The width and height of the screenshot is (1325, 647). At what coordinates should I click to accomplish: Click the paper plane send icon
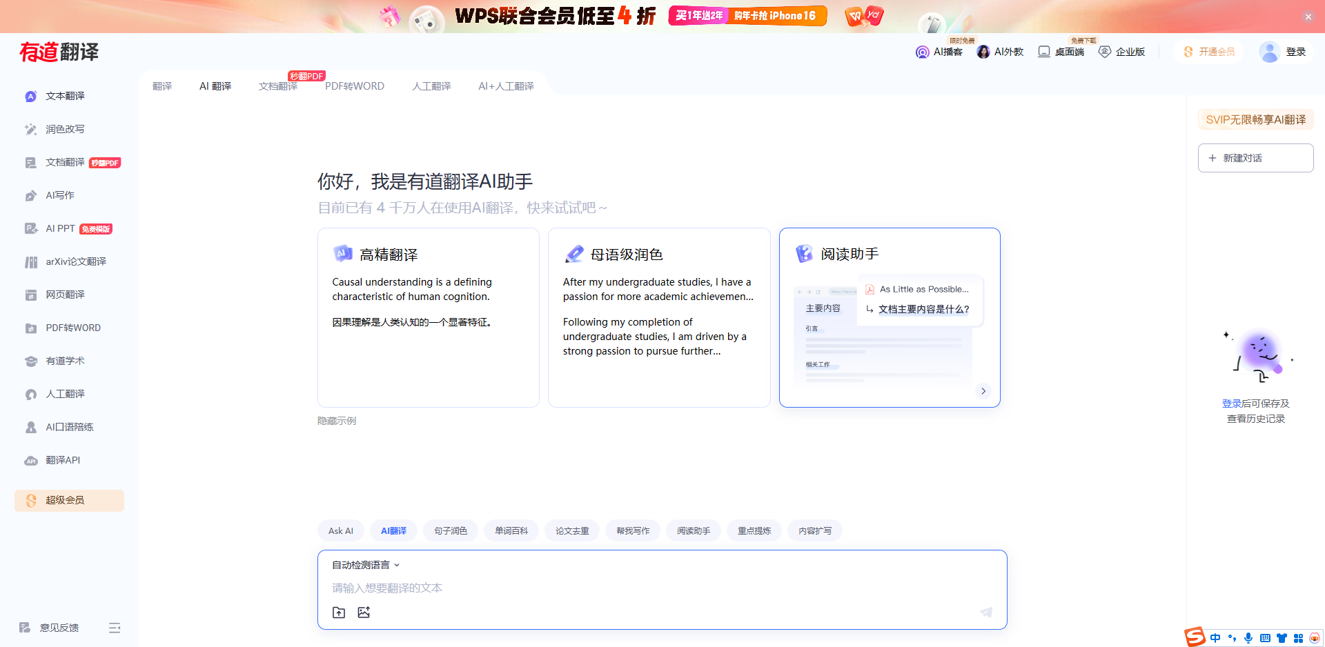tap(985, 613)
